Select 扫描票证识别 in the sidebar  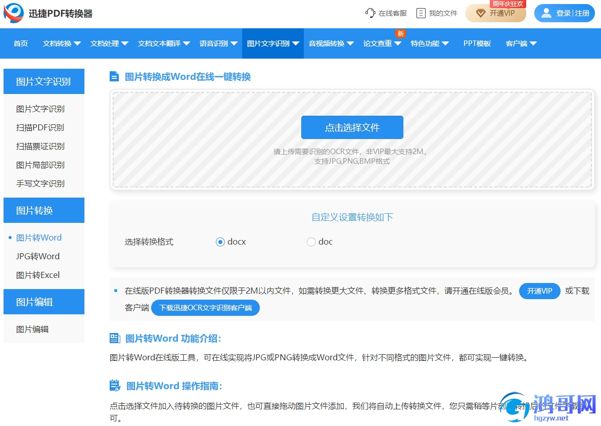tap(40, 147)
